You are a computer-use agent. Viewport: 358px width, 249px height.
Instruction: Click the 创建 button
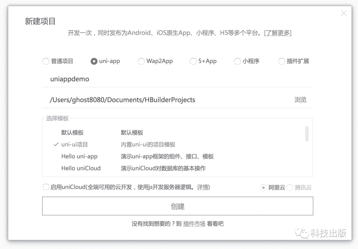(x=177, y=206)
